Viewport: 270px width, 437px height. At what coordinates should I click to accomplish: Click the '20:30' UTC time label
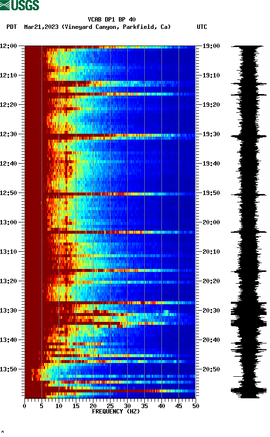(x=211, y=311)
